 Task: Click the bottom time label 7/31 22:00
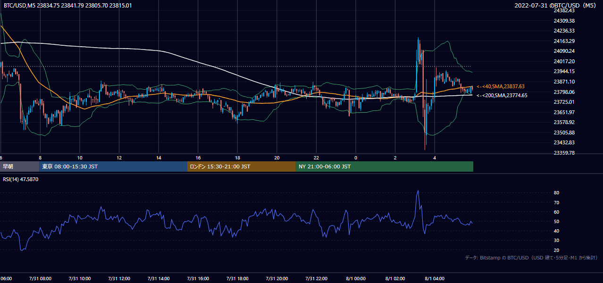[x=316, y=278]
